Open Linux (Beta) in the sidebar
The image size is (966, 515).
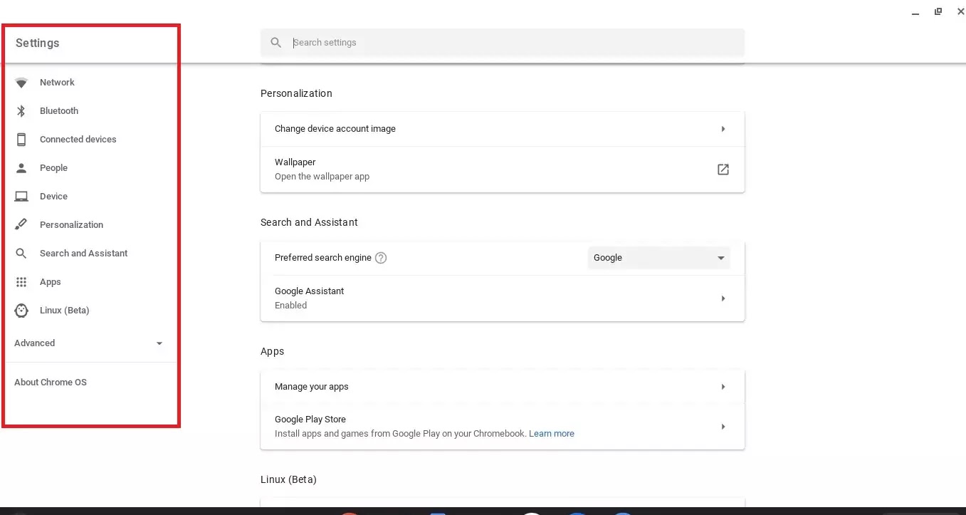pyautogui.click(x=65, y=311)
